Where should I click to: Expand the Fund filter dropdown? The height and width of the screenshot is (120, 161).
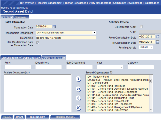pyautogui.click(x=29, y=67)
